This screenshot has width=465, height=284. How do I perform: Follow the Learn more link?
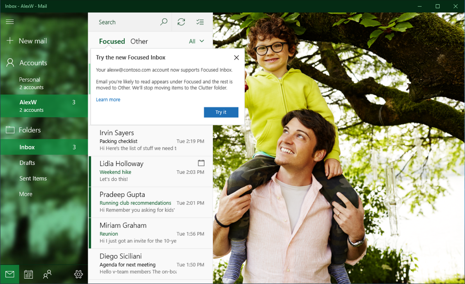tap(108, 100)
